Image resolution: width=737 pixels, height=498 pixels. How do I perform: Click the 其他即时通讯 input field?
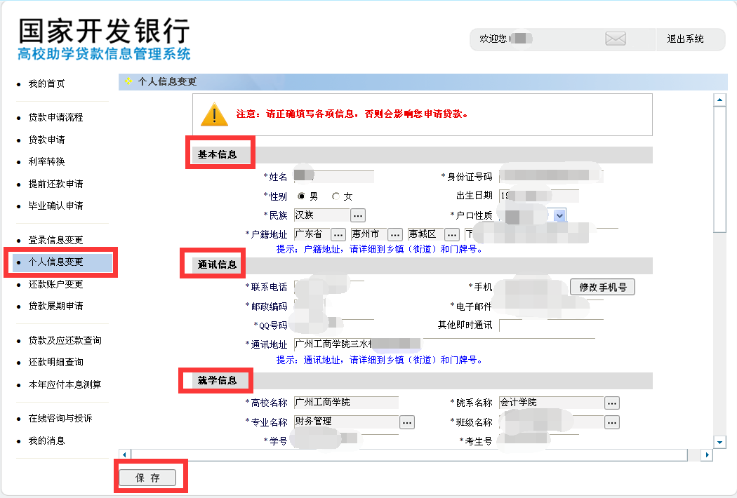(550, 325)
